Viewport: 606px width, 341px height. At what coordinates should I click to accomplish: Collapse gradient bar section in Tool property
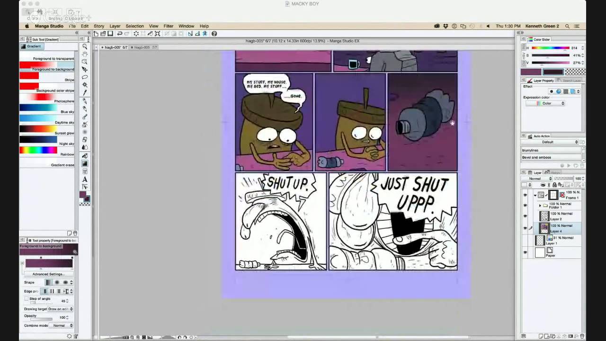click(22, 263)
